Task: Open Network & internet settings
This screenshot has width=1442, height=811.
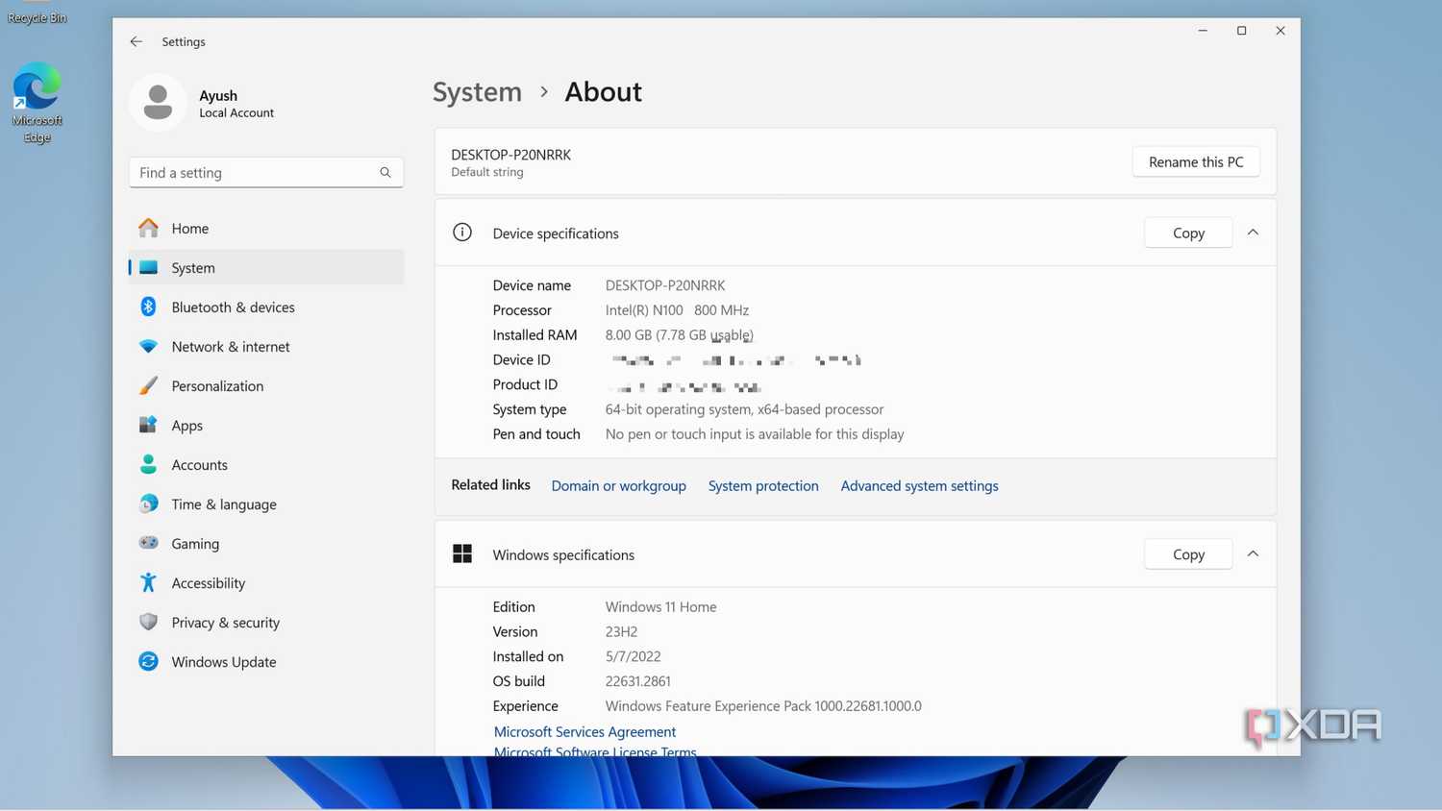Action: point(266,346)
